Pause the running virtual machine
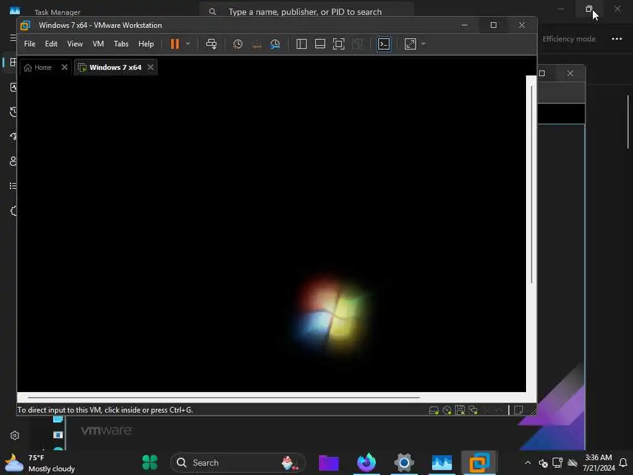 click(174, 44)
